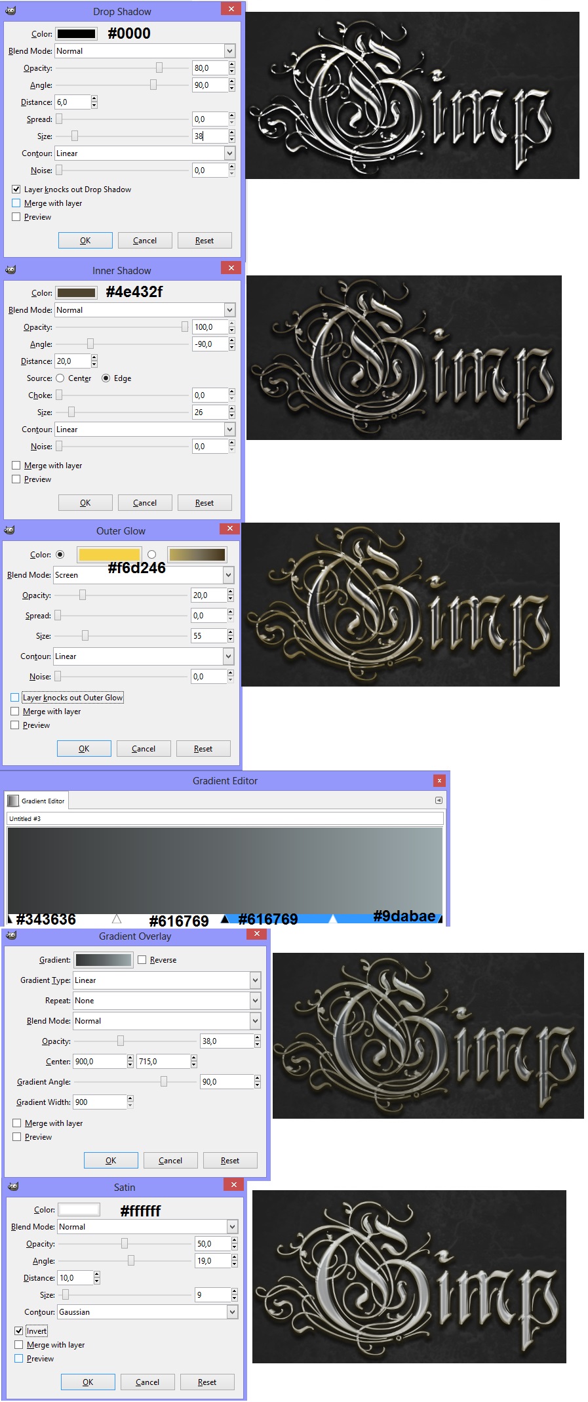Click OK in Outer Glow dialog
588x1402 pixels.
(x=84, y=748)
